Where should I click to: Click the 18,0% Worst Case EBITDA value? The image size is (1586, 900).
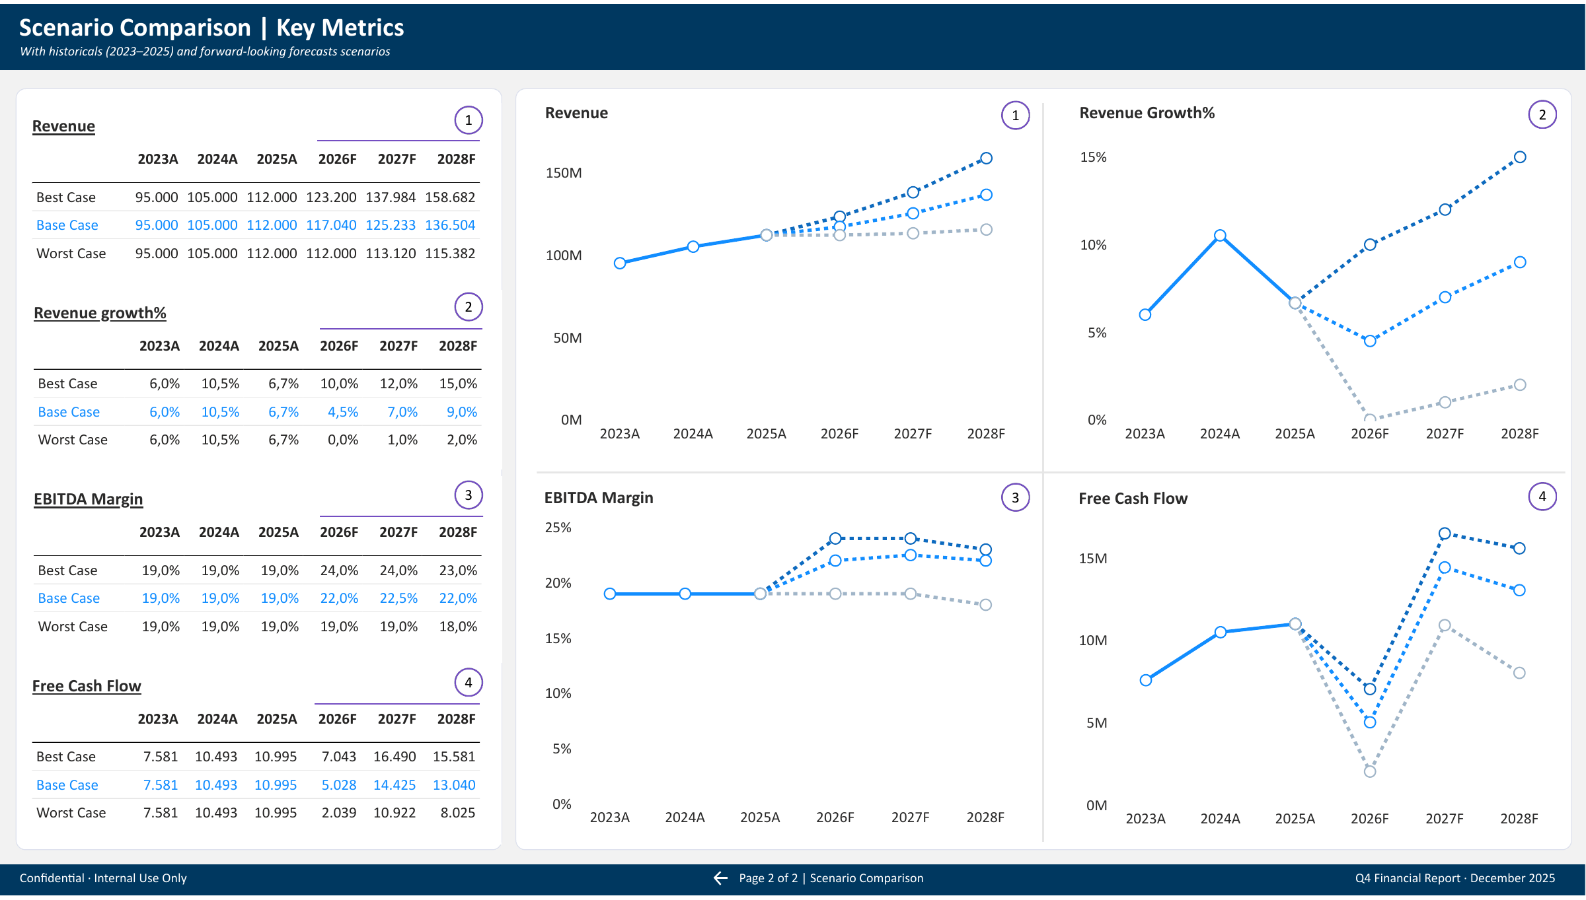458,627
